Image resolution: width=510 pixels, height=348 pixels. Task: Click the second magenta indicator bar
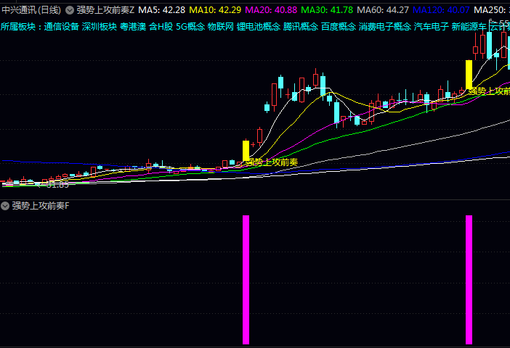click(x=469, y=280)
